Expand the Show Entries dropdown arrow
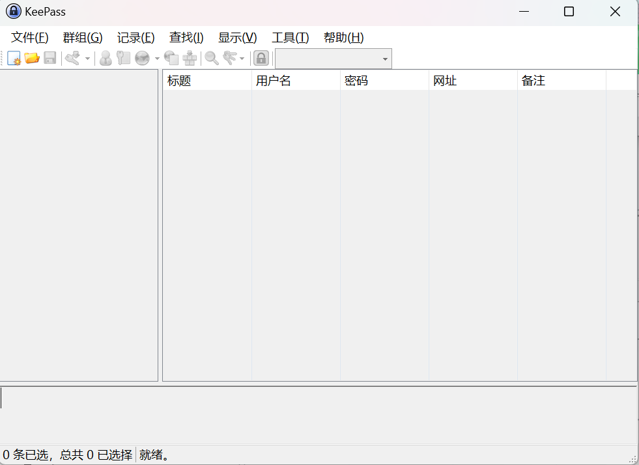The image size is (639, 465). click(x=242, y=59)
